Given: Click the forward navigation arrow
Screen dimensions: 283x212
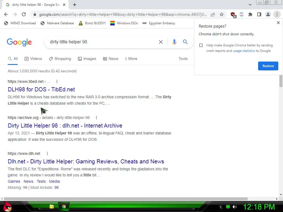Looking at the screenshot, I should 15,14.
